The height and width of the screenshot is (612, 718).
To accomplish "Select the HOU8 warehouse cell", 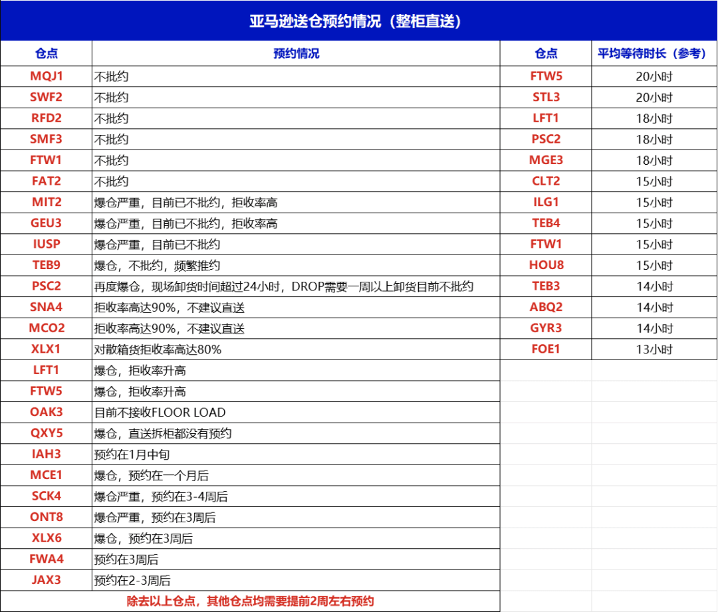I will coord(546,265).
